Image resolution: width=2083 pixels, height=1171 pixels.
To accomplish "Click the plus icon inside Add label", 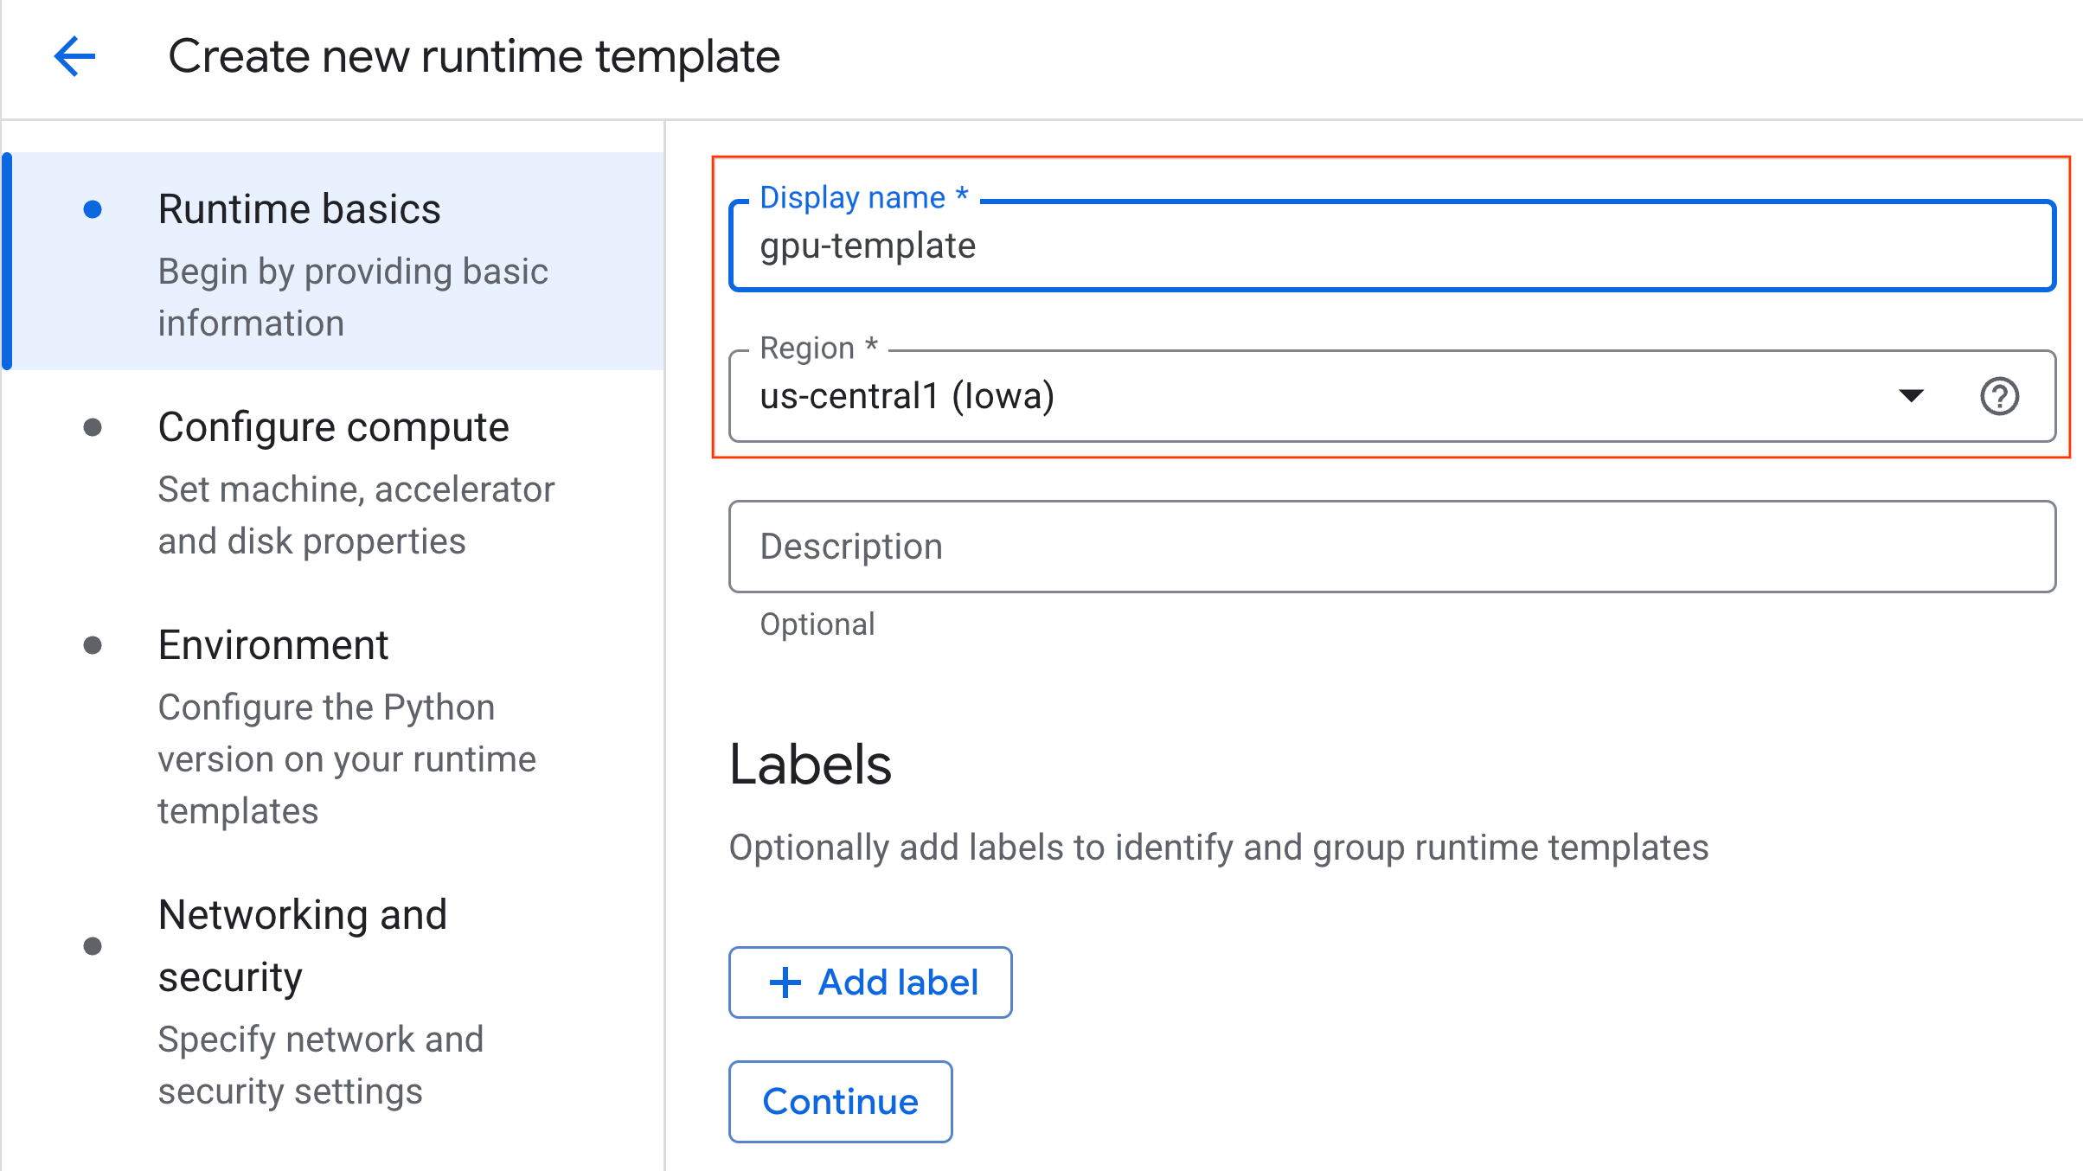I will pyautogui.click(x=785, y=982).
